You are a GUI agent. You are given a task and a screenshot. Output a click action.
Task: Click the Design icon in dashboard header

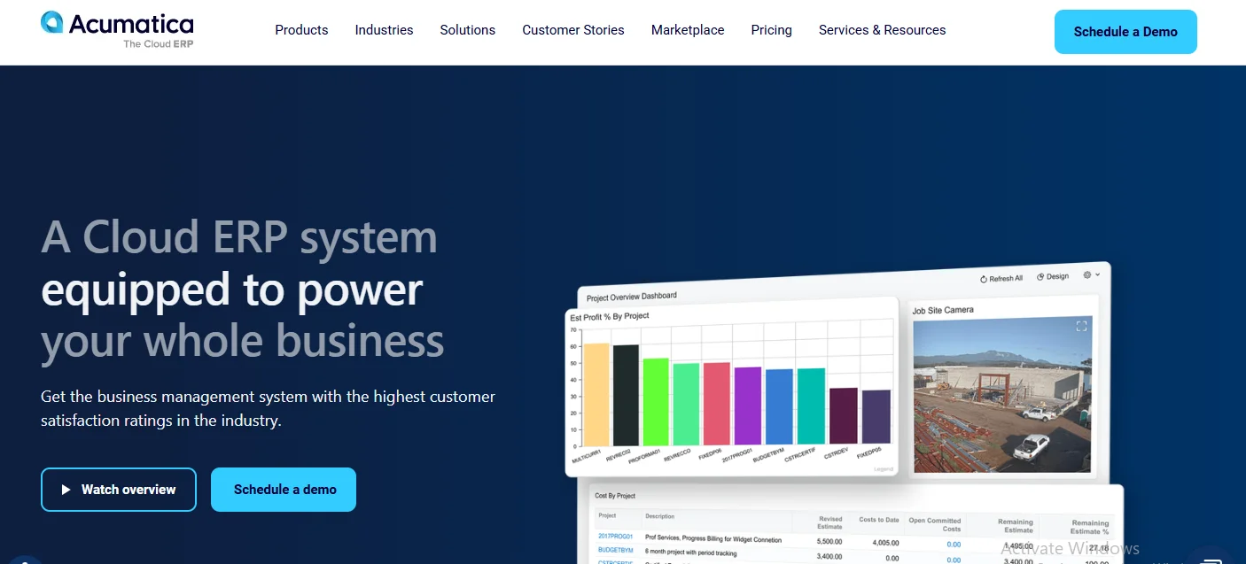[x=1040, y=277]
